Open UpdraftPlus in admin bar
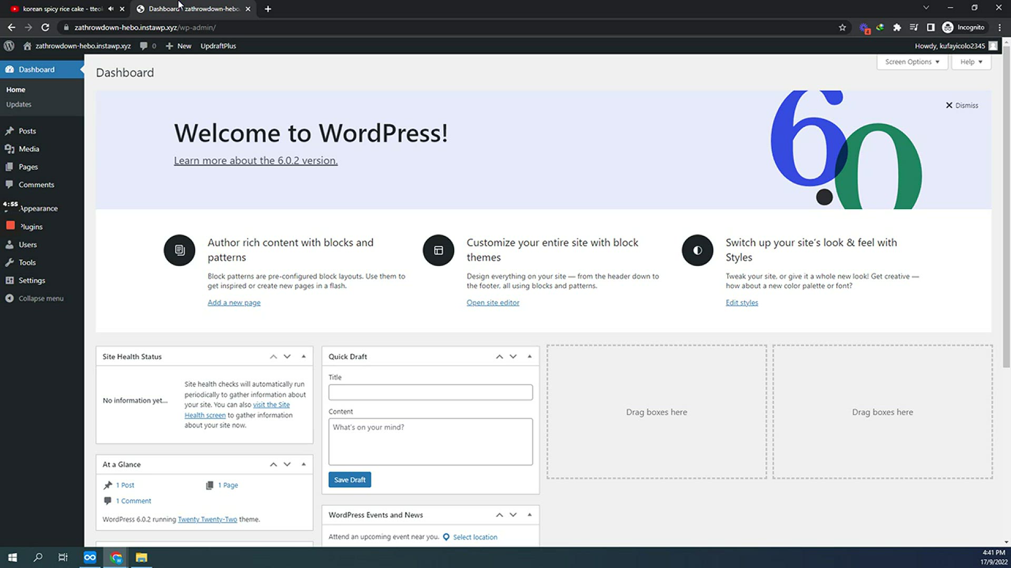Screen dimensions: 1011x568 [218, 46]
